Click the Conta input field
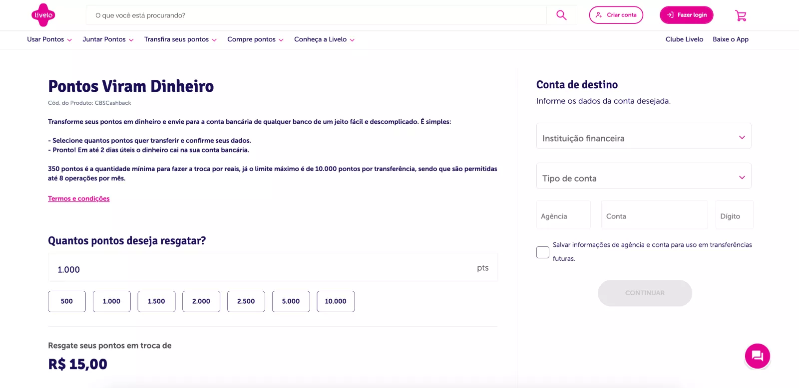 pos(654,215)
